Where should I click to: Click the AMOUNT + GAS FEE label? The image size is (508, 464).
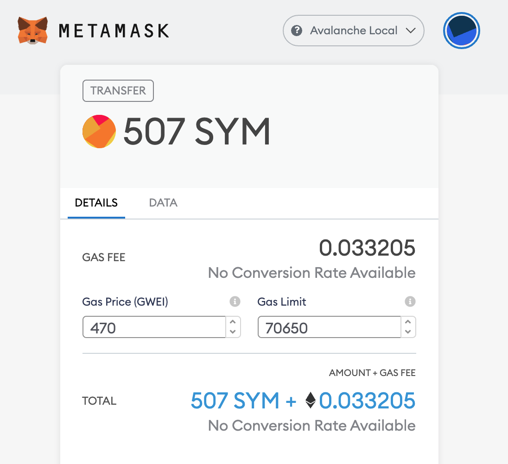372,373
